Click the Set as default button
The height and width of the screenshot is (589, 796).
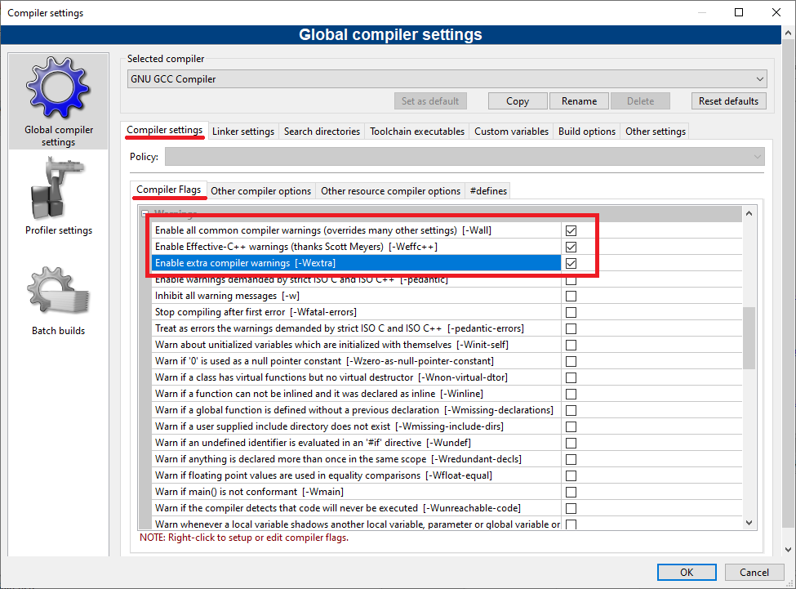pyautogui.click(x=430, y=101)
